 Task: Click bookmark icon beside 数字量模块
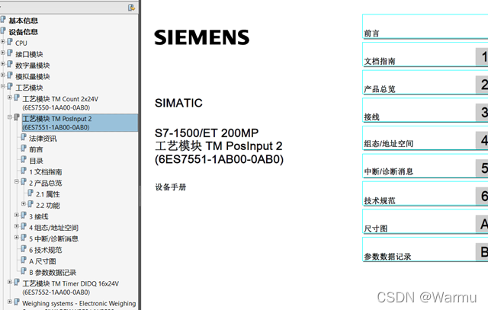[x=10, y=64]
